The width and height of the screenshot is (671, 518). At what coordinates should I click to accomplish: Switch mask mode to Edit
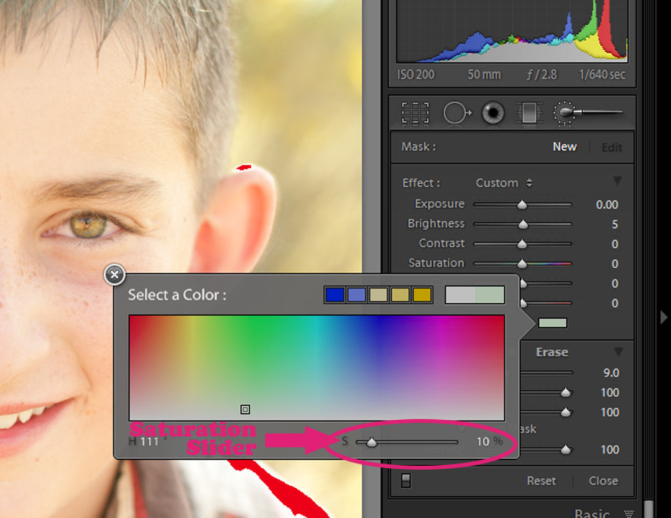point(611,147)
